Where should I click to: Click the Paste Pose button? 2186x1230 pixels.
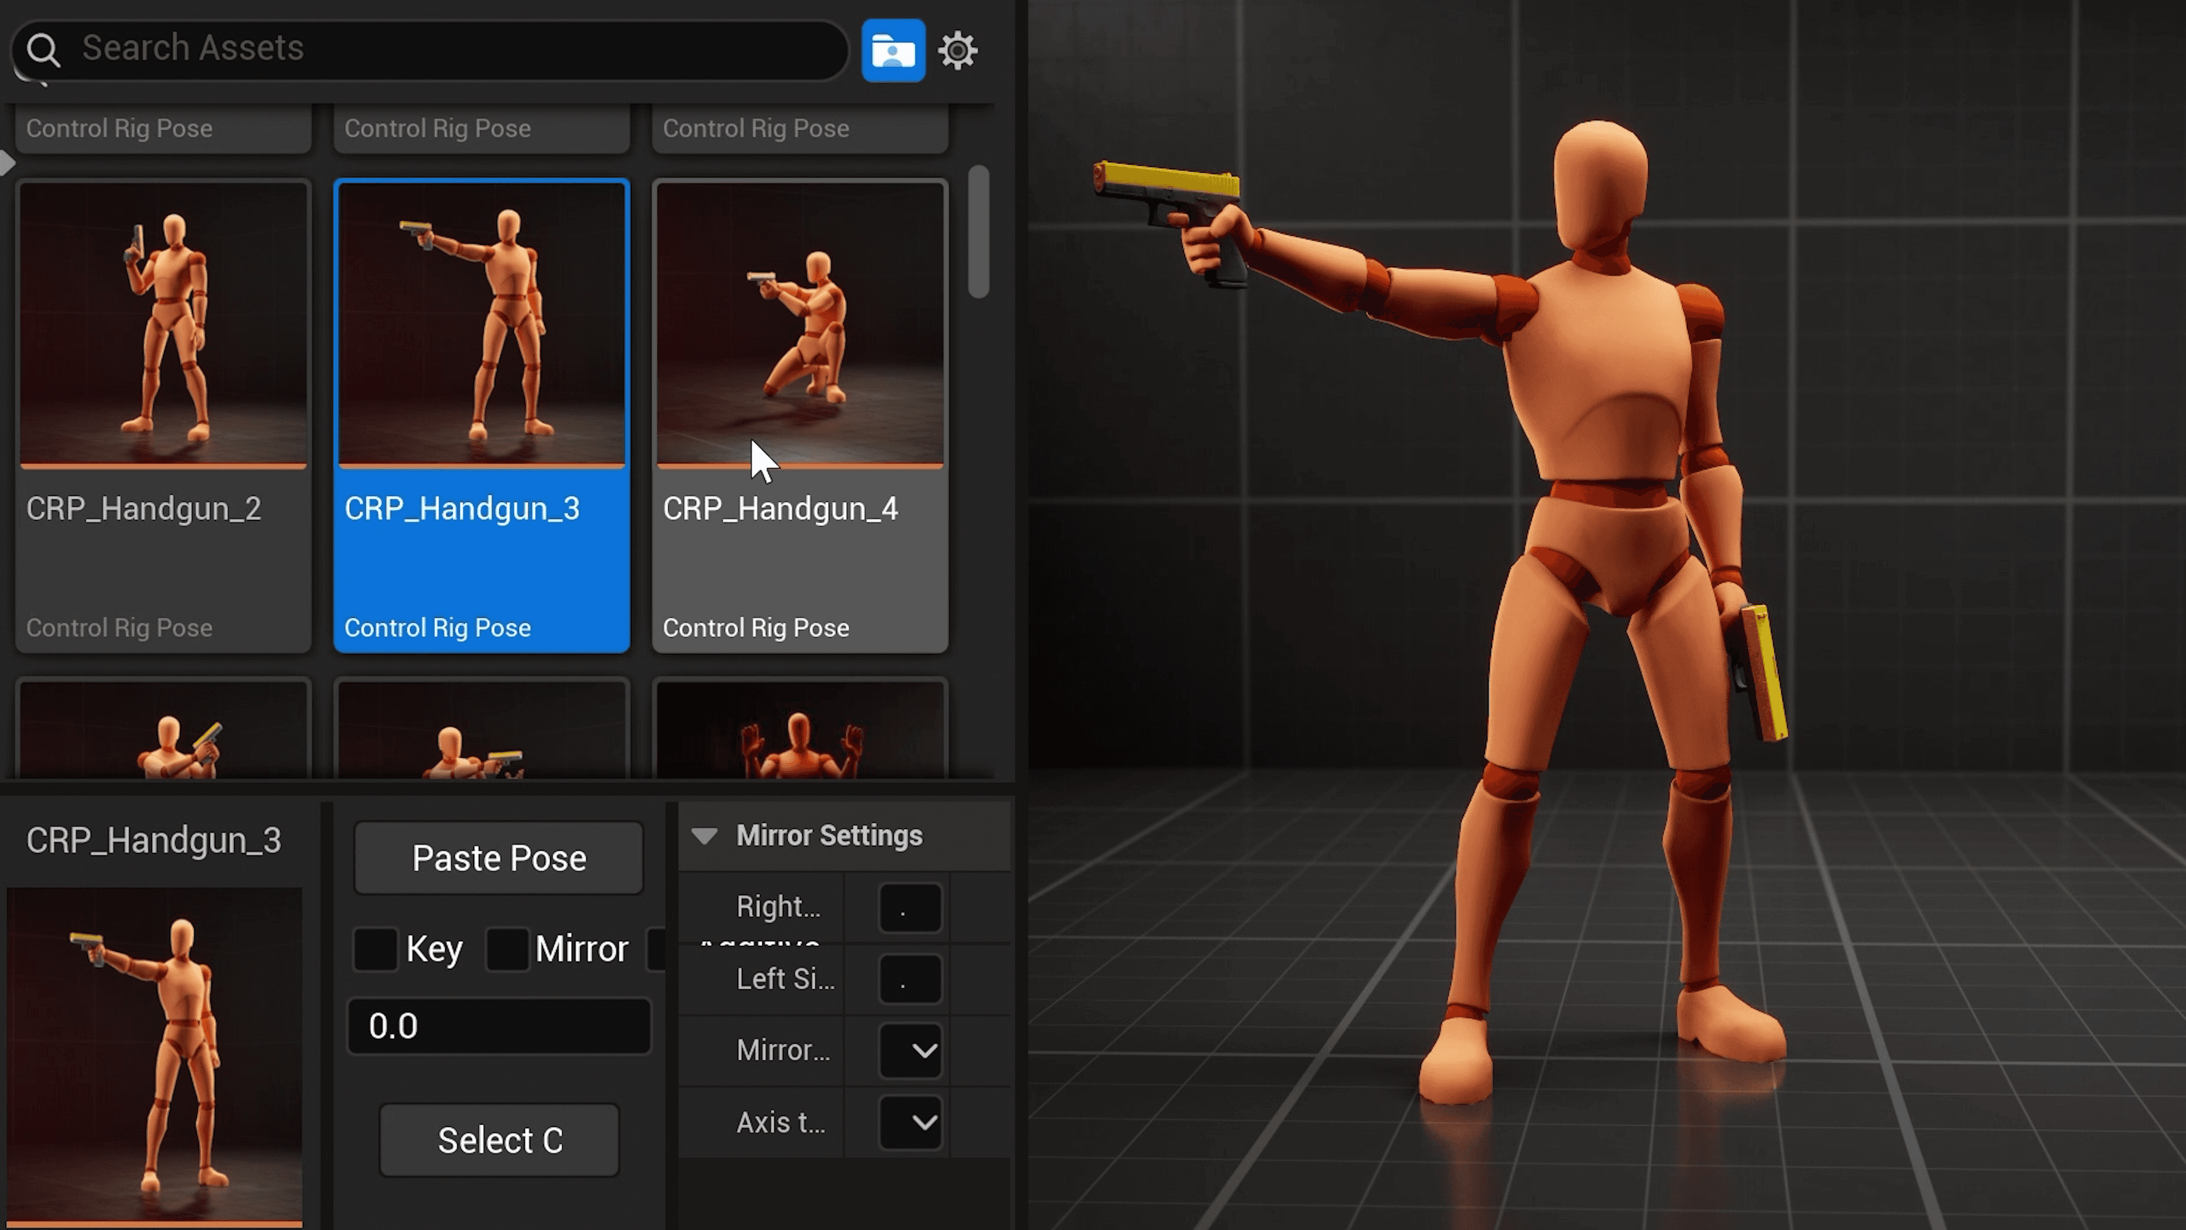(499, 858)
